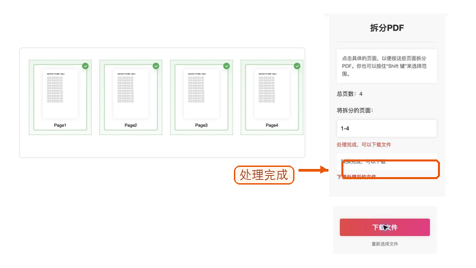The width and height of the screenshot is (476, 268).
Task: Click the Page1 caption label
Action: [60, 125]
